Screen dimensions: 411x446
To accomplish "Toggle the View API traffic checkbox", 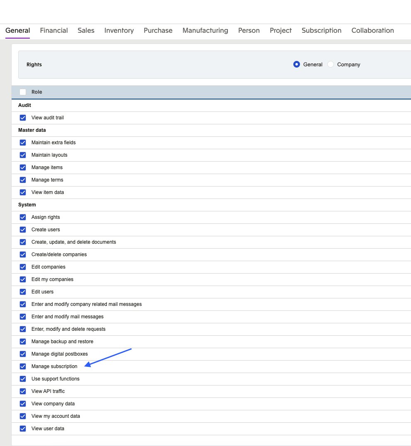I will pyautogui.click(x=23, y=391).
